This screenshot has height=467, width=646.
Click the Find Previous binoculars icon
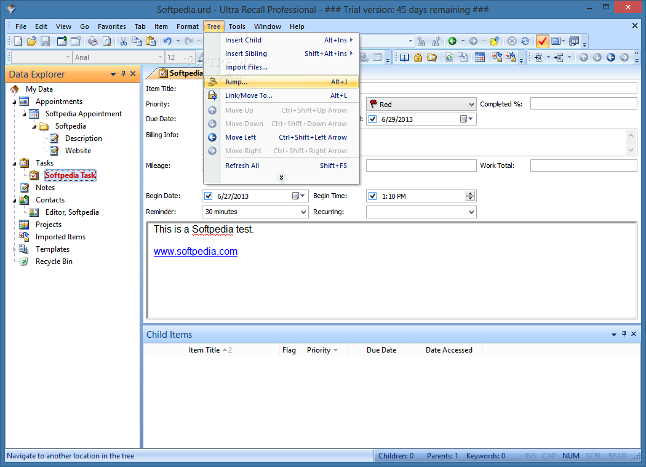[x=421, y=41]
